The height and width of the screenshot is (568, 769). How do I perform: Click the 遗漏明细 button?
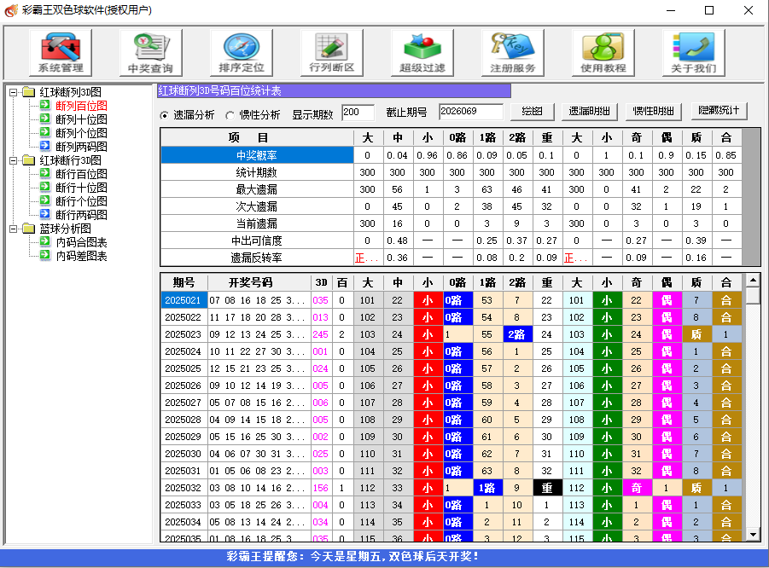[x=589, y=111]
